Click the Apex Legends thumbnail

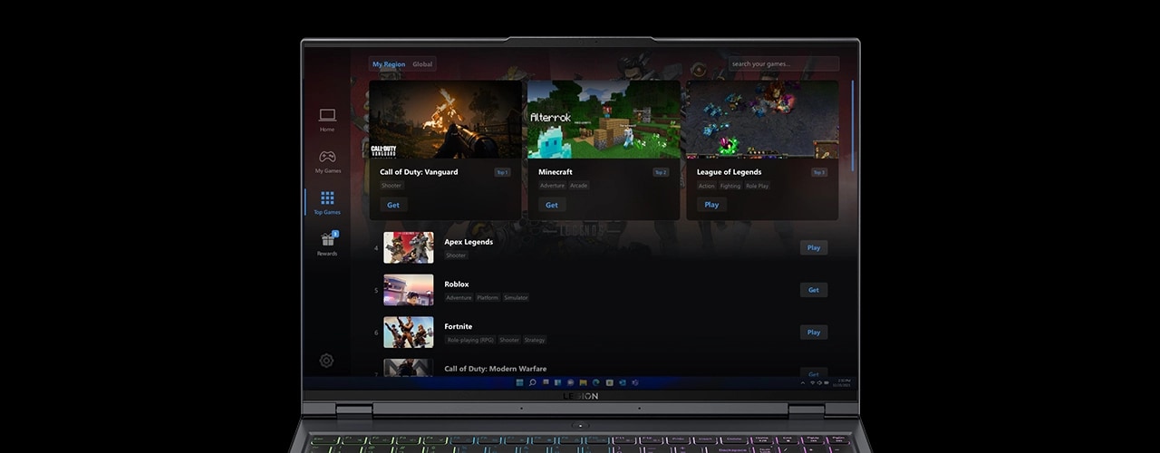click(408, 247)
